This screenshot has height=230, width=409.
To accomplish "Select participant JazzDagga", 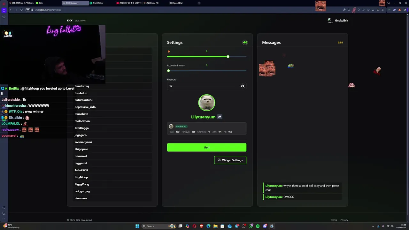I will pos(81,128).
